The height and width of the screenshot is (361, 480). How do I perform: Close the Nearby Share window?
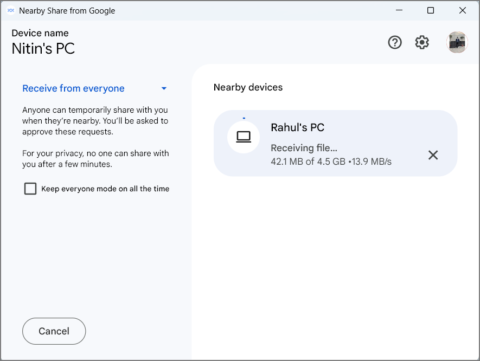point(463,10)
